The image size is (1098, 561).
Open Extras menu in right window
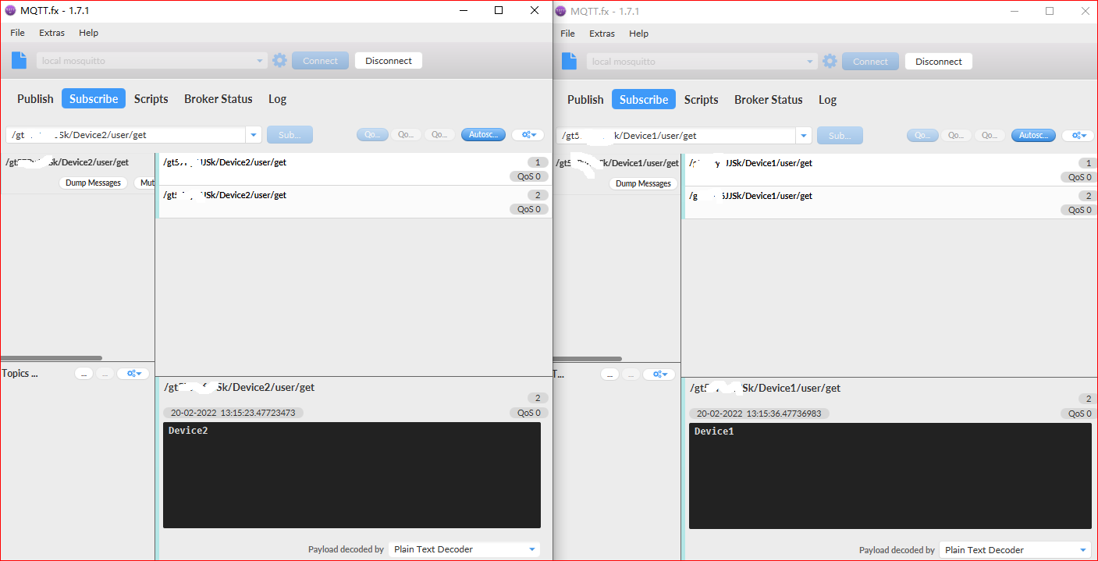point(602,34)
